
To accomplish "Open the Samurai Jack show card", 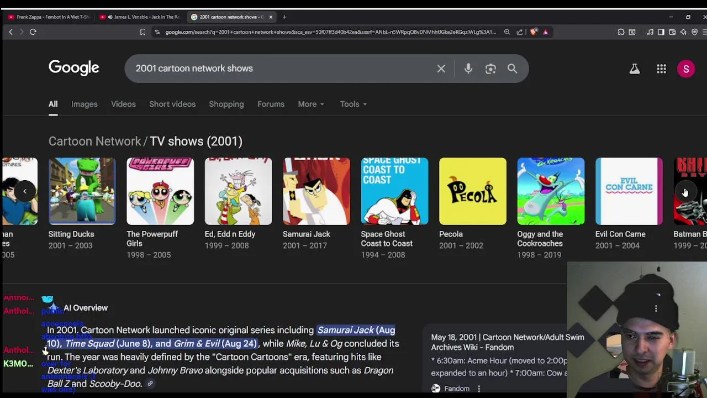I will (x=316, y=204).
